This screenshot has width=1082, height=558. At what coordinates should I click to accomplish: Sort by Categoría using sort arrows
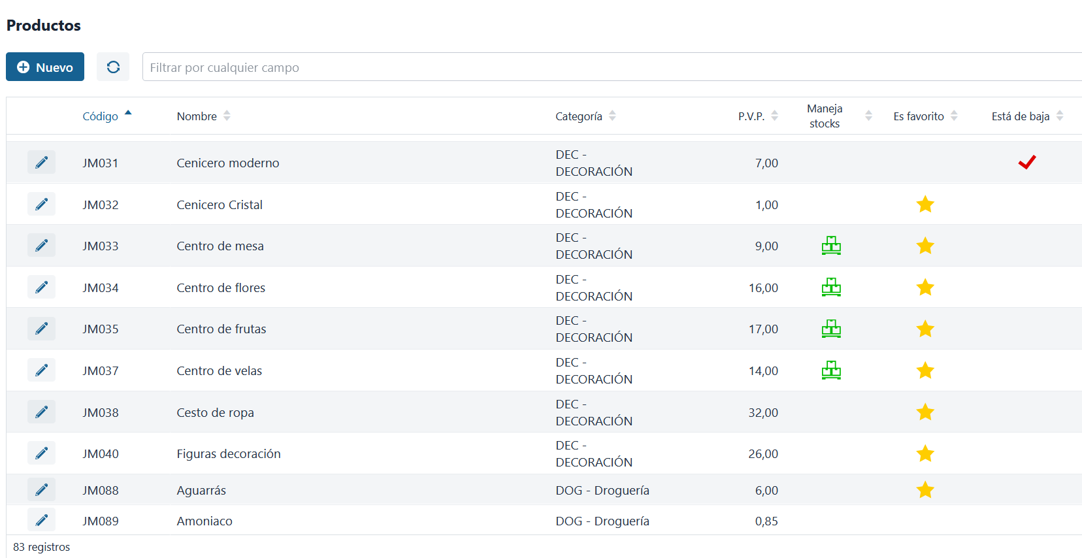pyautogui.click(x=612, y=116)
